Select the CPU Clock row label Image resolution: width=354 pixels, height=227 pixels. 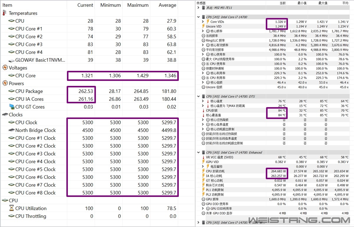tap(27, 122)
